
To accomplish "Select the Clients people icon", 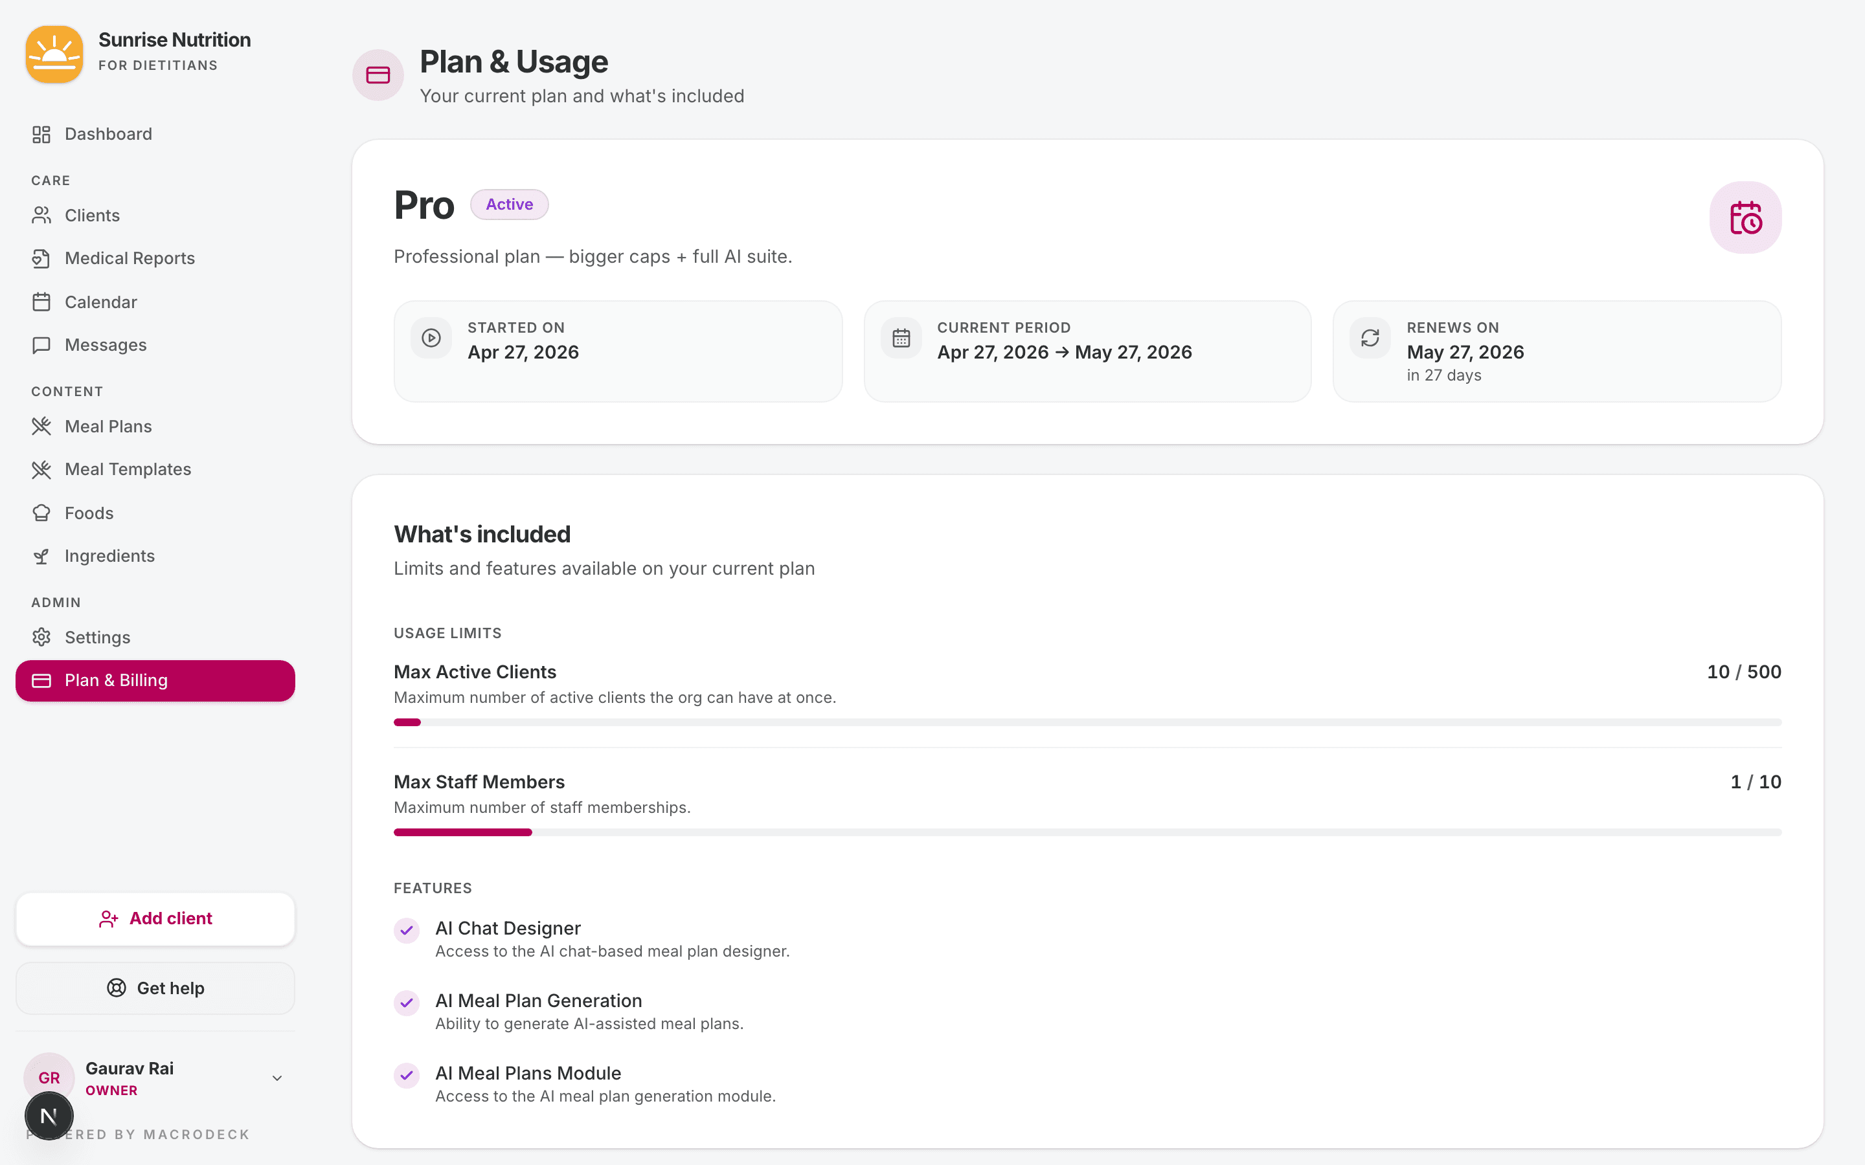I will 42,215.
